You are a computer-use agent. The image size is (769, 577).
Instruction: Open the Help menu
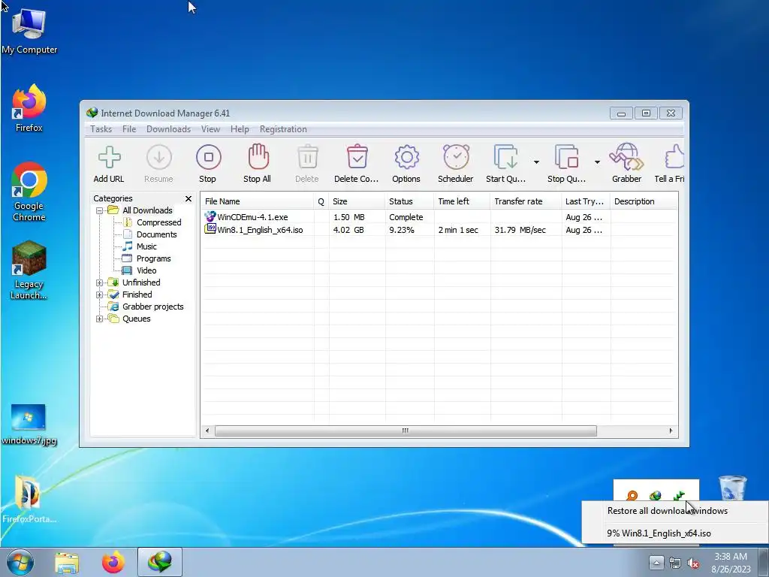point(240,129)
